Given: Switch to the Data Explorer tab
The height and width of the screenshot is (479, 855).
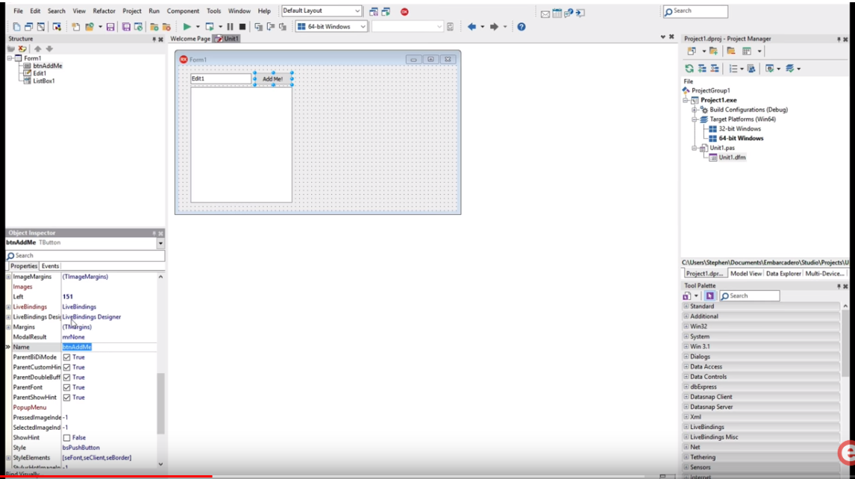Looking at the screenshot, I should (x=783, y=274).
